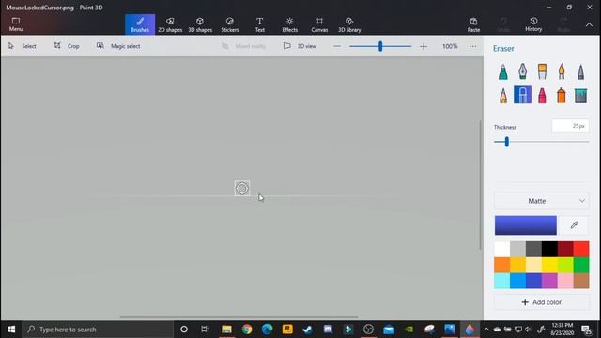601x338 pixels.
Task: Click the Add color button
Action: tap(541, 302)
